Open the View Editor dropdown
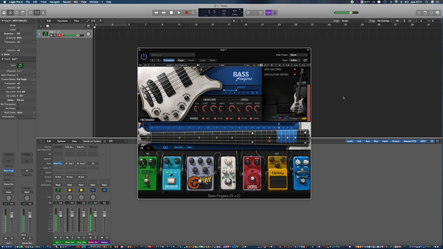Screen dimensions: 443x249 coord(296,60)
